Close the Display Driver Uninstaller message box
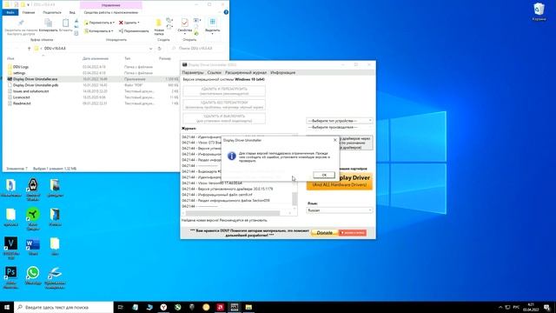 (335, 140)
